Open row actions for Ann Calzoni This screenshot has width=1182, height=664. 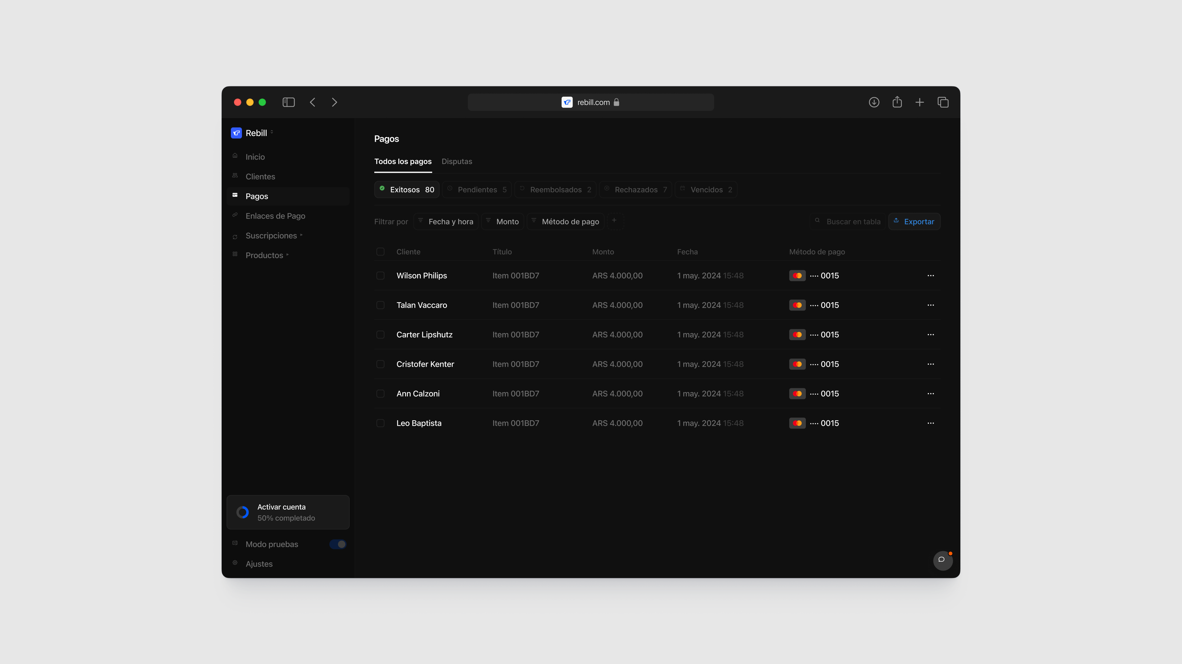(x=931, y=393)
